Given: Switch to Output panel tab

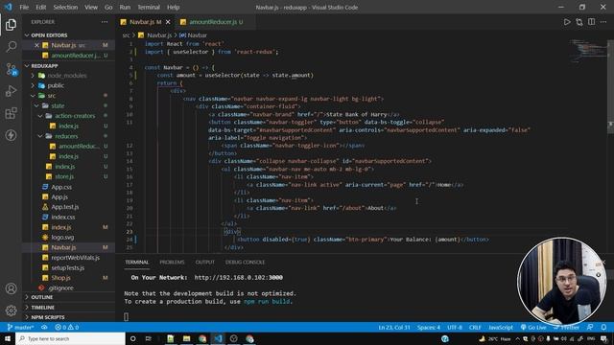Looking at the screenshot, I should [x=204, y=262].
